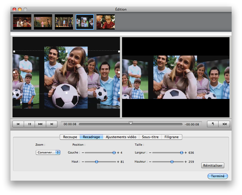242x195 pixels.
Task: Increase the Largeur with its plus
Action: pos(186,153)
